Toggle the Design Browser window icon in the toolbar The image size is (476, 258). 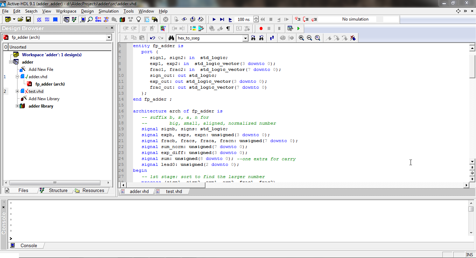coord(66,19)
